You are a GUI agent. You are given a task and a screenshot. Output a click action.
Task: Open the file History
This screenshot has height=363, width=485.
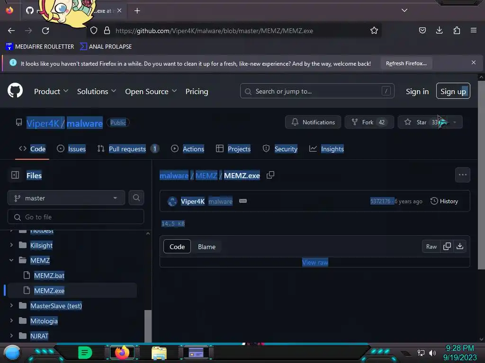tap(444, 201)
